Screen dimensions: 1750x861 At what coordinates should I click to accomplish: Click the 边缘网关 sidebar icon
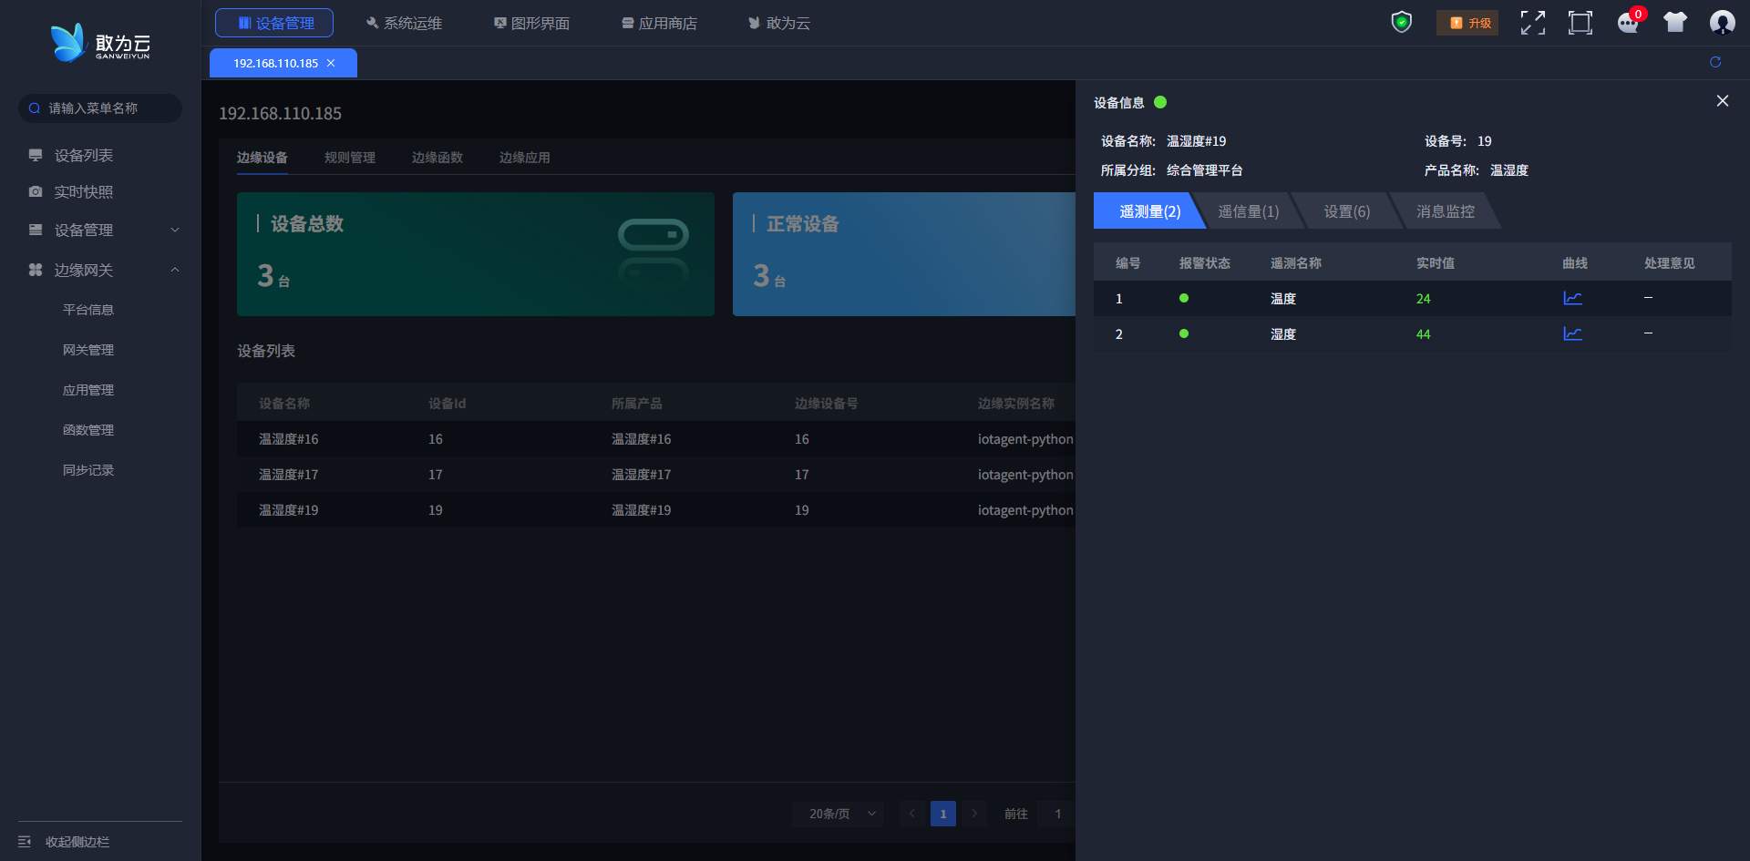(x=36, y=270)
